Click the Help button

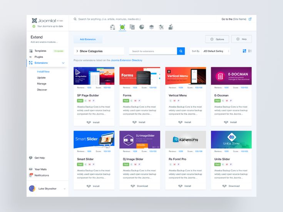(x=241, y=39)
